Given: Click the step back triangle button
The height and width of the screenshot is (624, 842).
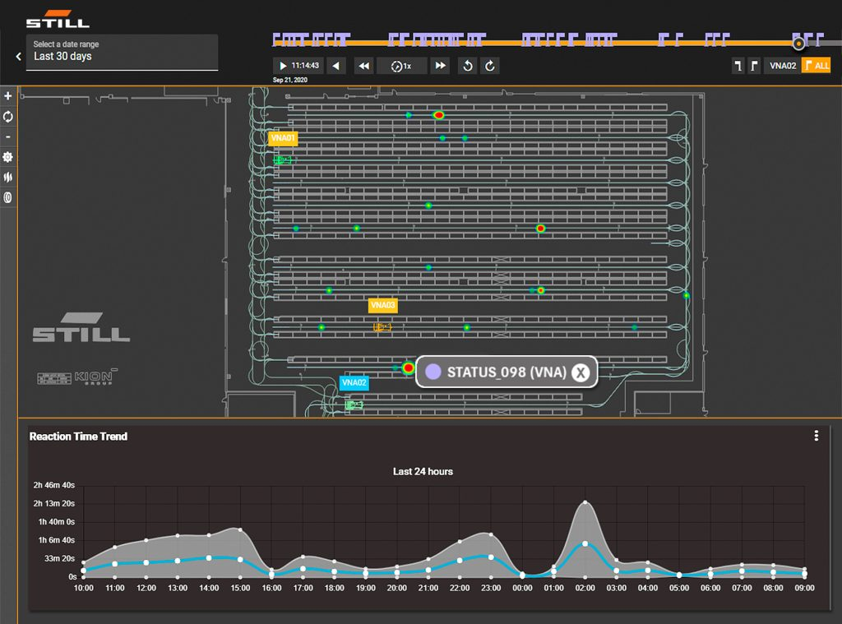Looking at the screenshot, I should pos(335,66).
